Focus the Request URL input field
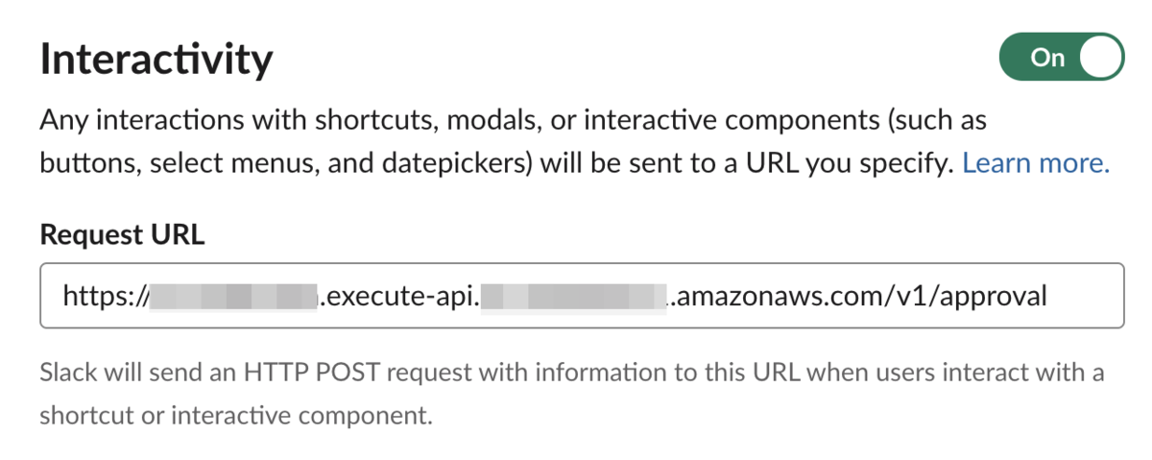This screenshot has width=1152, height=460. pos(582,296)
